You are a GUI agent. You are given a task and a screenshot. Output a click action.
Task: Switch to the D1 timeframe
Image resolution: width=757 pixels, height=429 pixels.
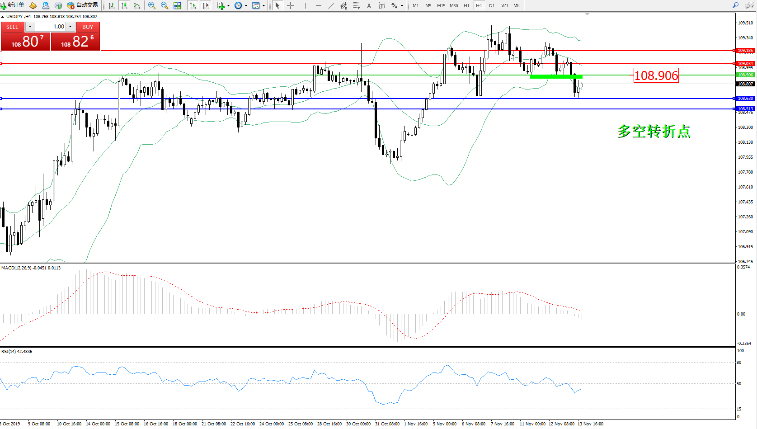pyautogui.click(x=492, y=5)
